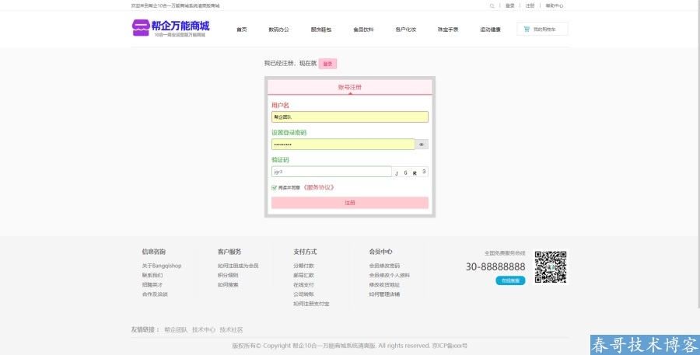Open 修改收货地址 footer link
This screenshot has width=700, height=355.
pos(384,284)
